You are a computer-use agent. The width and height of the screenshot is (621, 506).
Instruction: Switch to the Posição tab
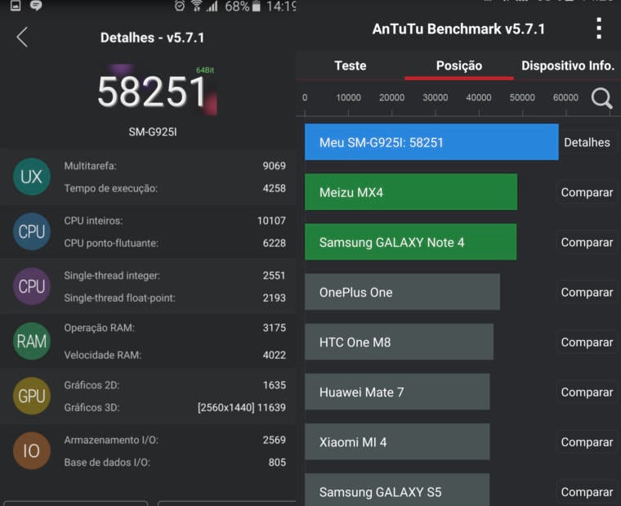click(459, 65)
